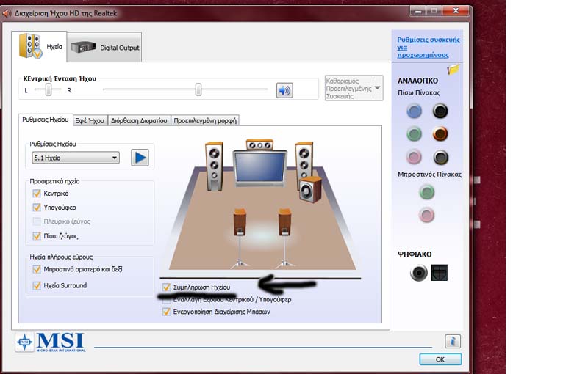Uncheck the Κεντρικό speaker checkbox
This screenshot has width=588, height=374.
(x=37, y=194)
